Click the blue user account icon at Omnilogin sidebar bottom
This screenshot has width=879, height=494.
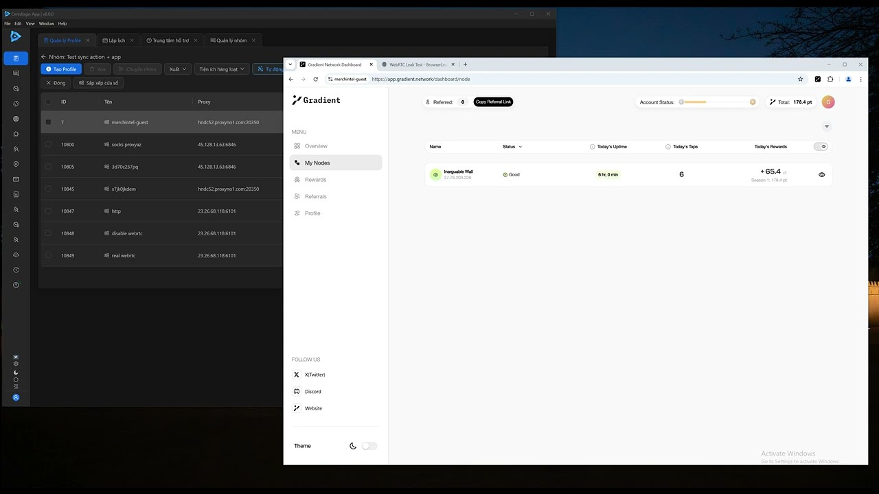pyautogui.click(x=16, y=397)
